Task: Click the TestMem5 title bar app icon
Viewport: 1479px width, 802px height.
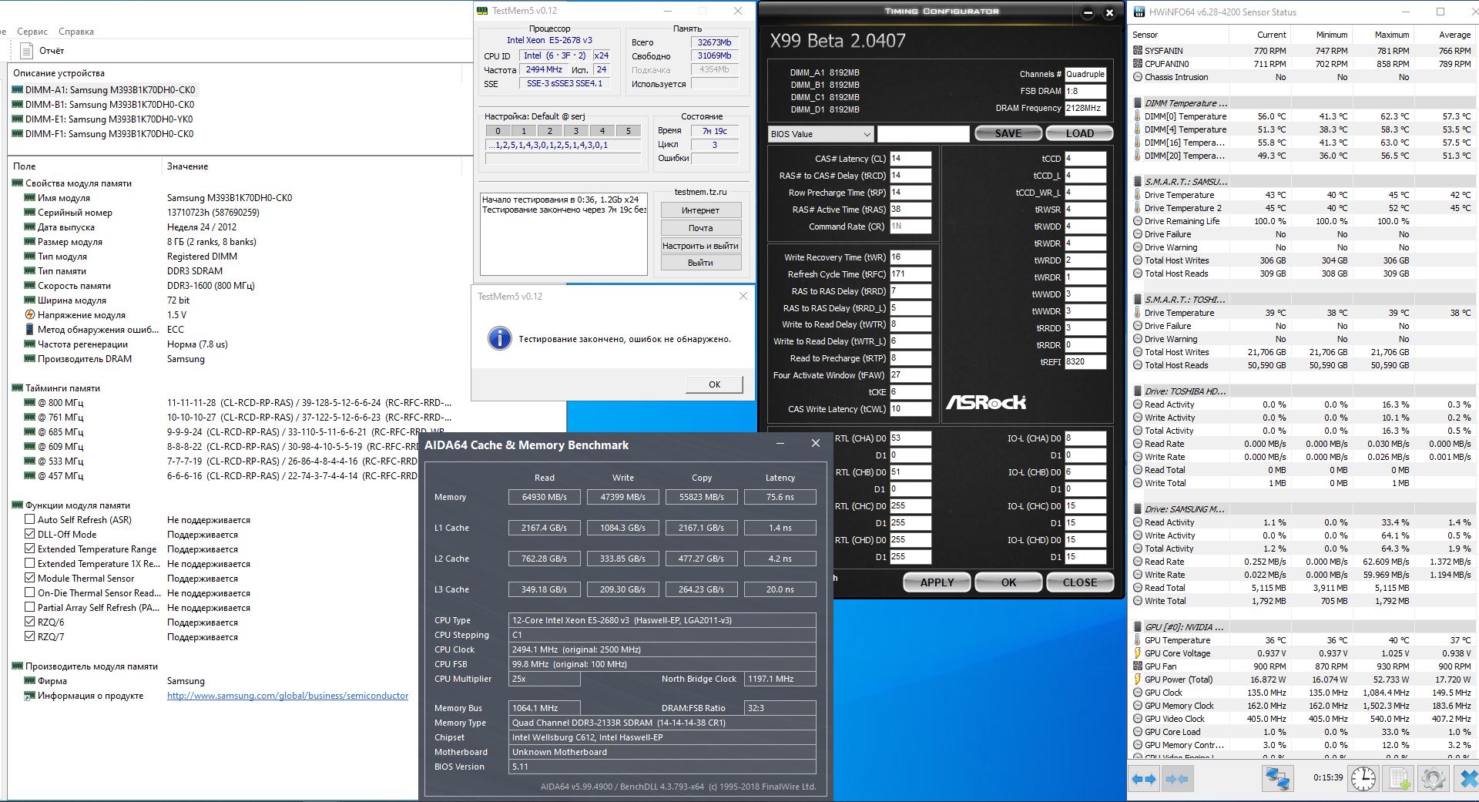Action: coord(483,11)
